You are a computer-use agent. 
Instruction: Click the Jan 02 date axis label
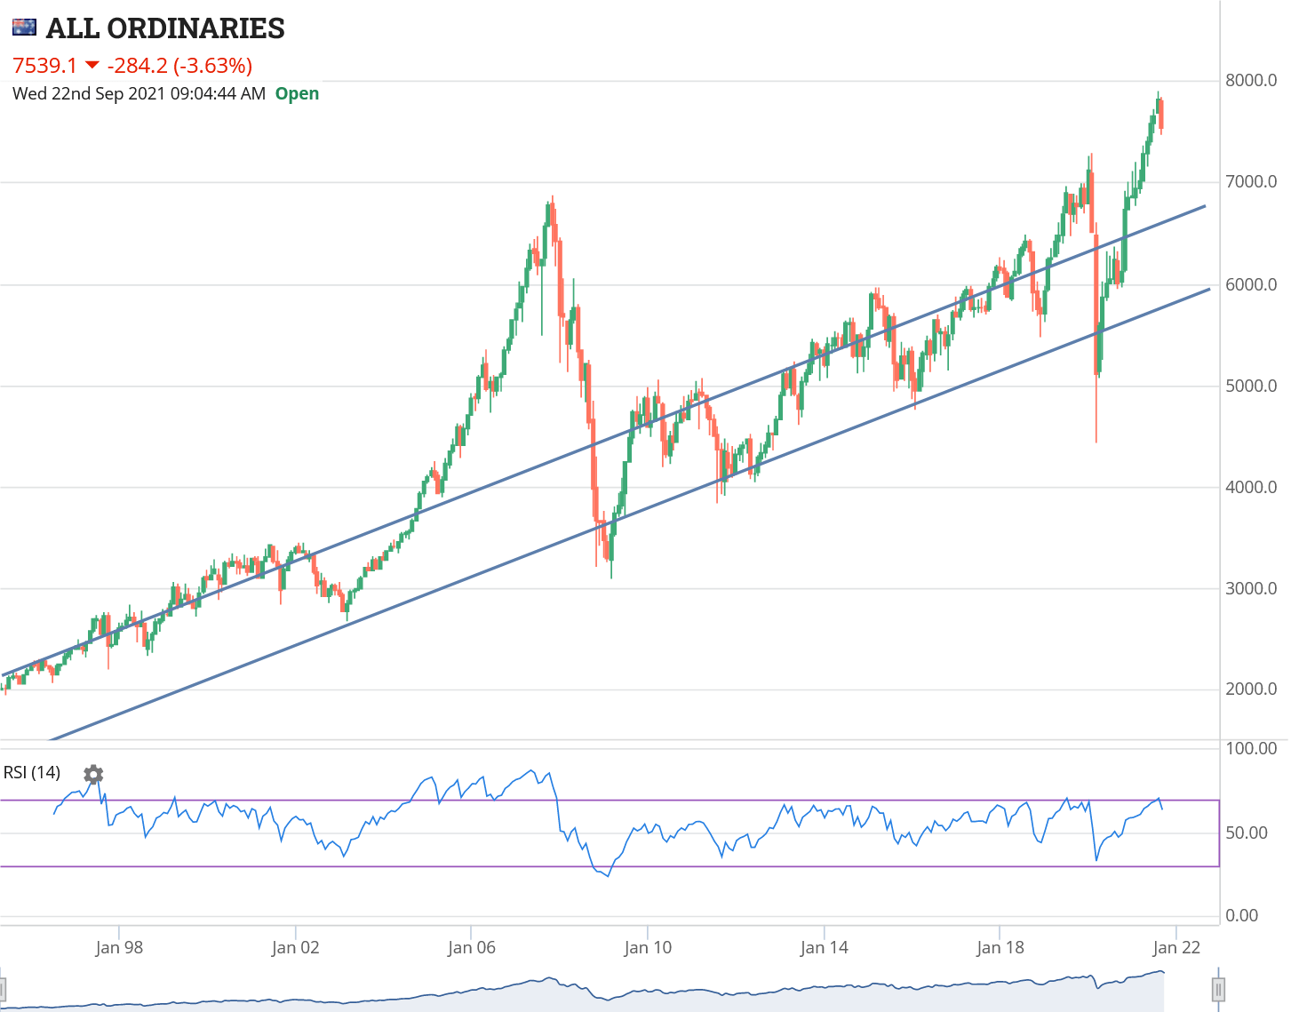(x=295, y=948)
